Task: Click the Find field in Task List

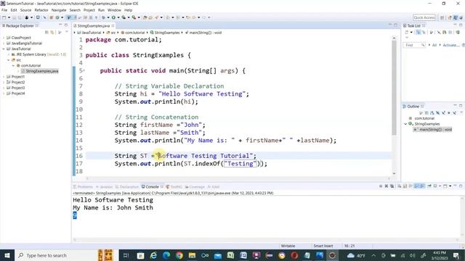Action: coord(414,45)
